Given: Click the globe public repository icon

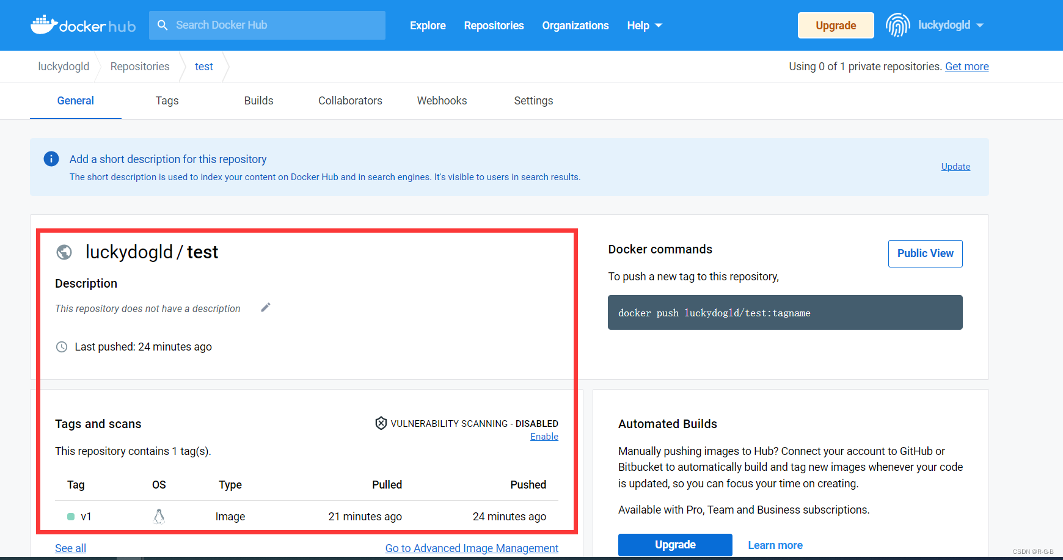Looking at the screenshot, I should (64, 252).
